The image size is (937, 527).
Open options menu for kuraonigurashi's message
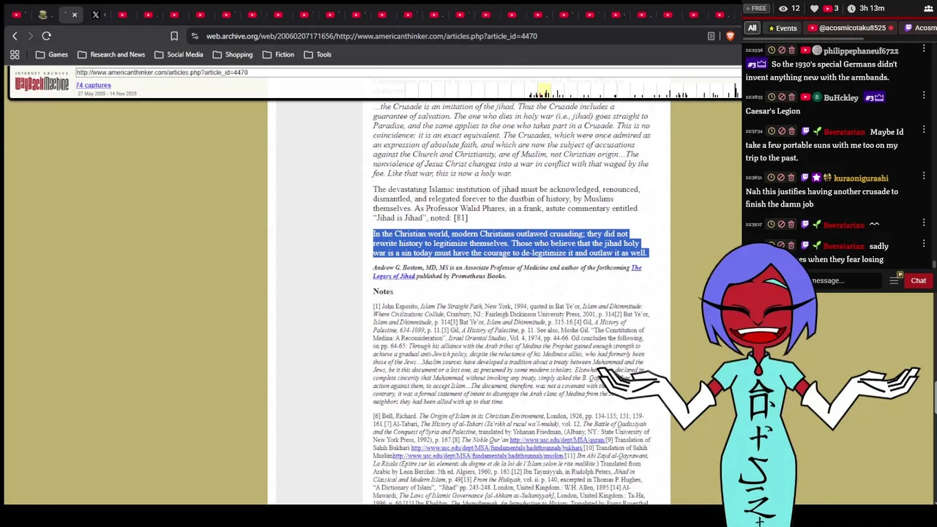tap(924, 176)
